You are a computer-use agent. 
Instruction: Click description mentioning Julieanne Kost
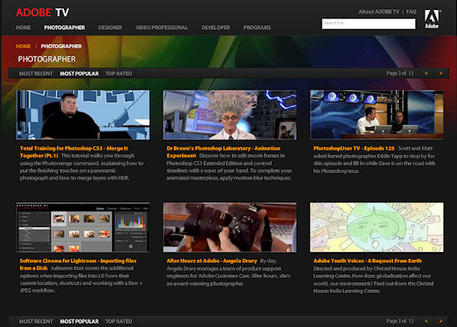click(x=81, y=279)
